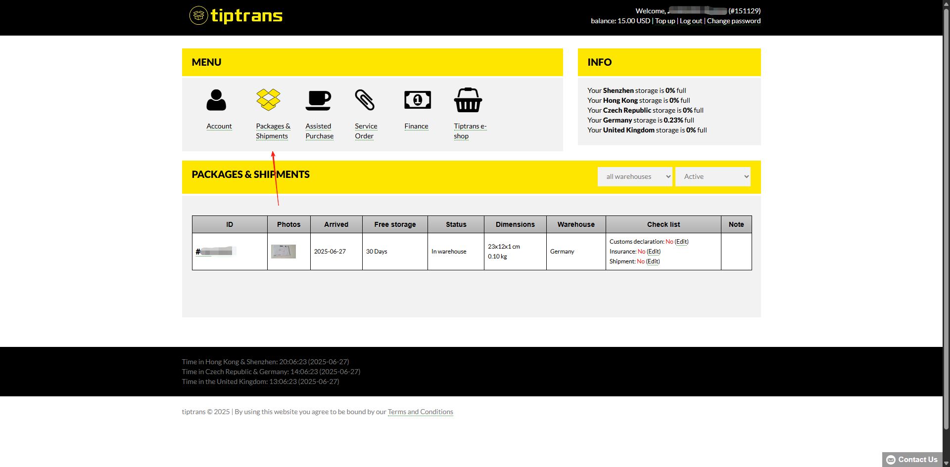This screenshot has height=467, width=950.
Task: Click the Account person icon
Action: tap(216, 100)
